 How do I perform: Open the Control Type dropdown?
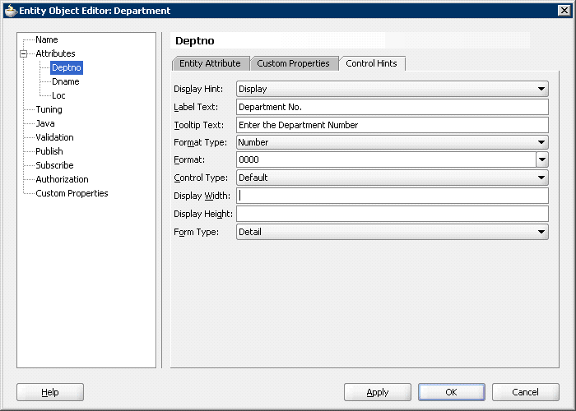(x=541, y=178)
